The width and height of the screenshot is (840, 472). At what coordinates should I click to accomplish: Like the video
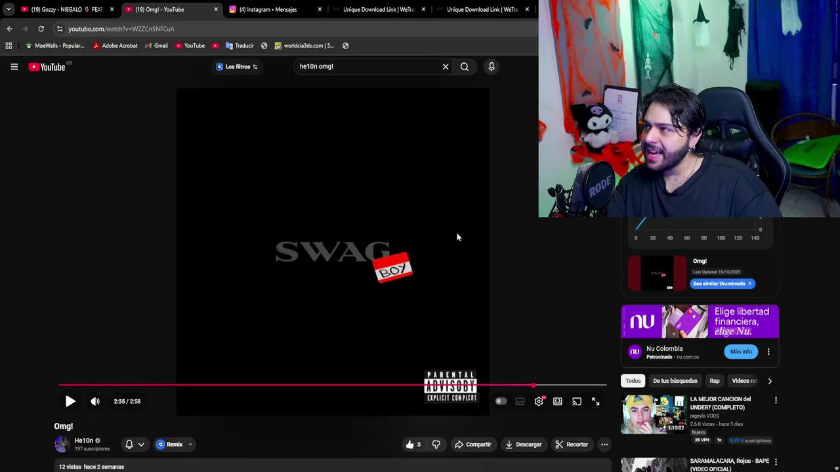[413, 444]
